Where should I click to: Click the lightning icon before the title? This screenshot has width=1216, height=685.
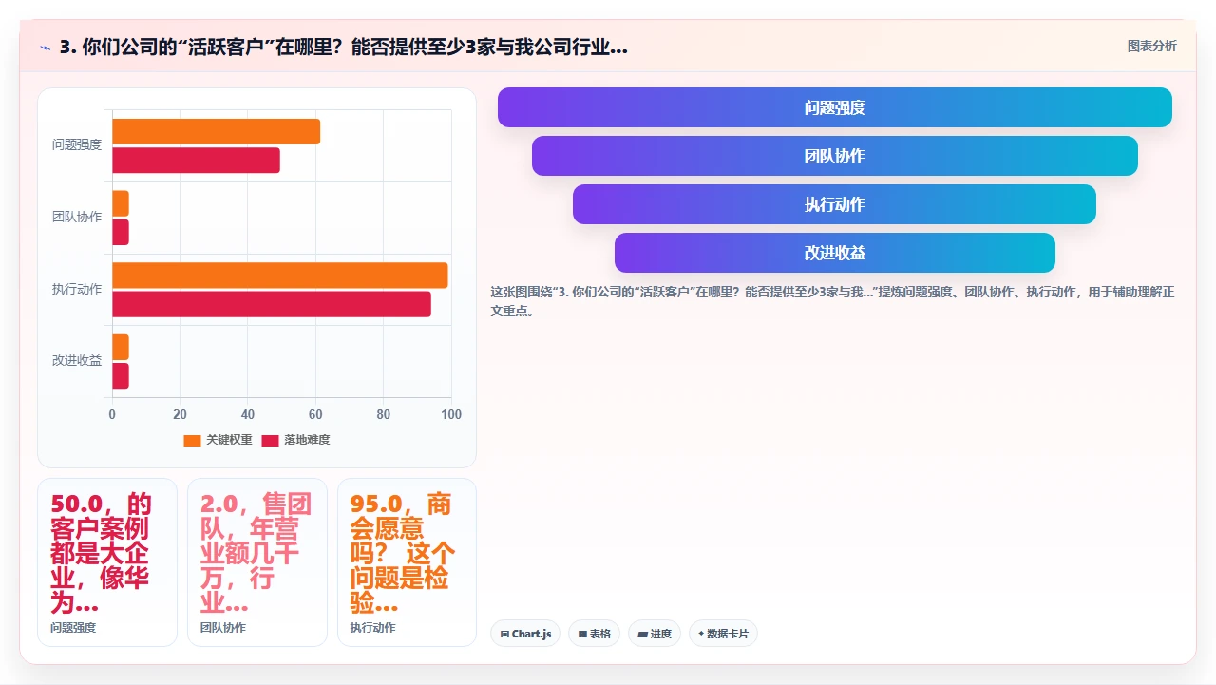tap(46, 48)
